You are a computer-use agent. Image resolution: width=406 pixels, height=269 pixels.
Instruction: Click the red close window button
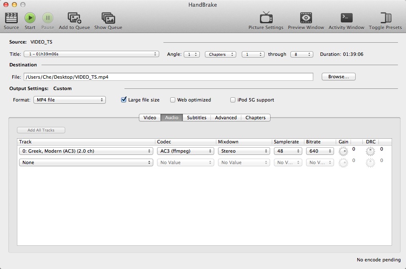click(x=6, y=5)
